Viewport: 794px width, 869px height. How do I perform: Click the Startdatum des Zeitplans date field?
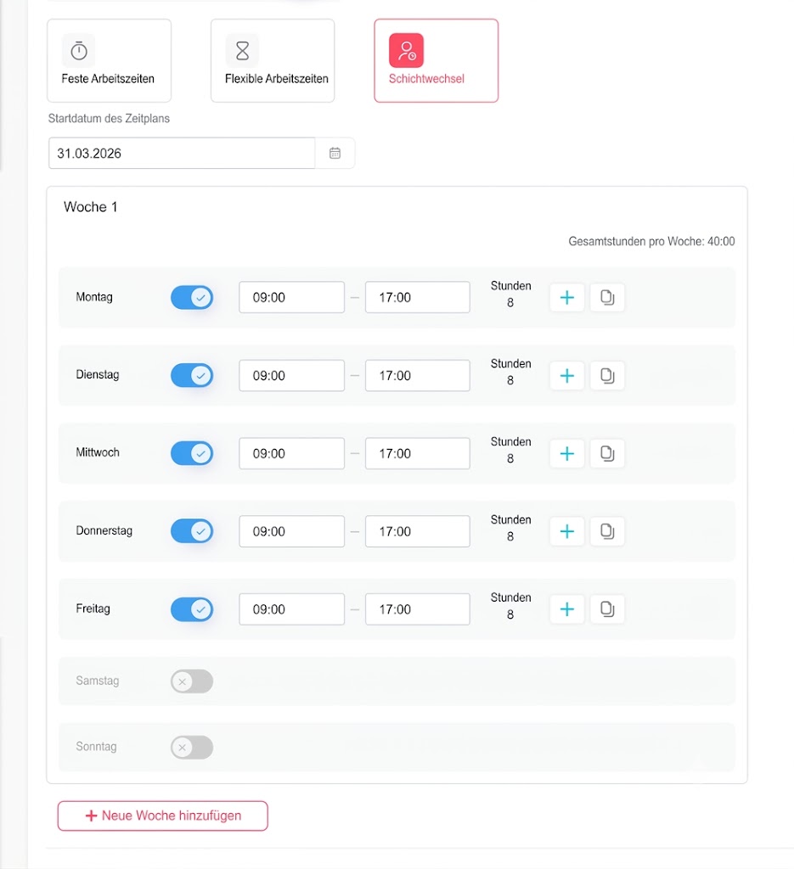182,153
